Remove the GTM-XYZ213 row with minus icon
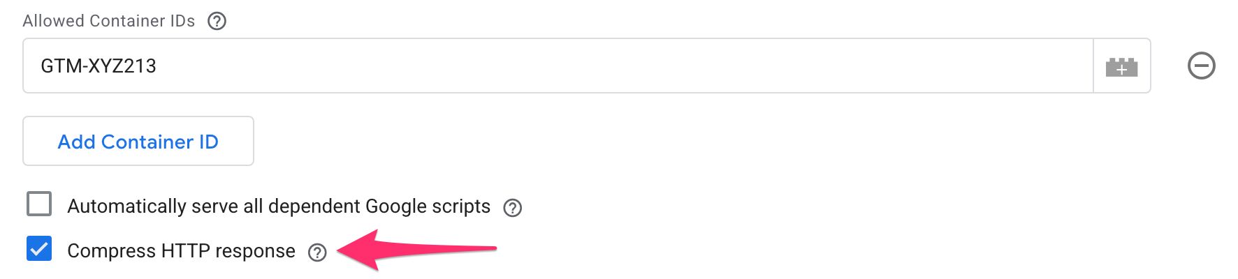The image size is (1238, 279). 1201,66
